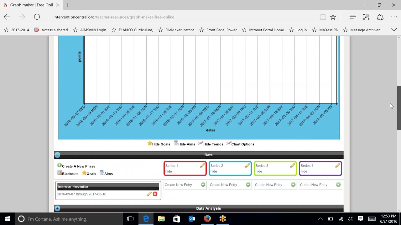The width and height of the screenshot is (401, 225).
Task: Expand the Data Analysis section
Action: point(57,208)
